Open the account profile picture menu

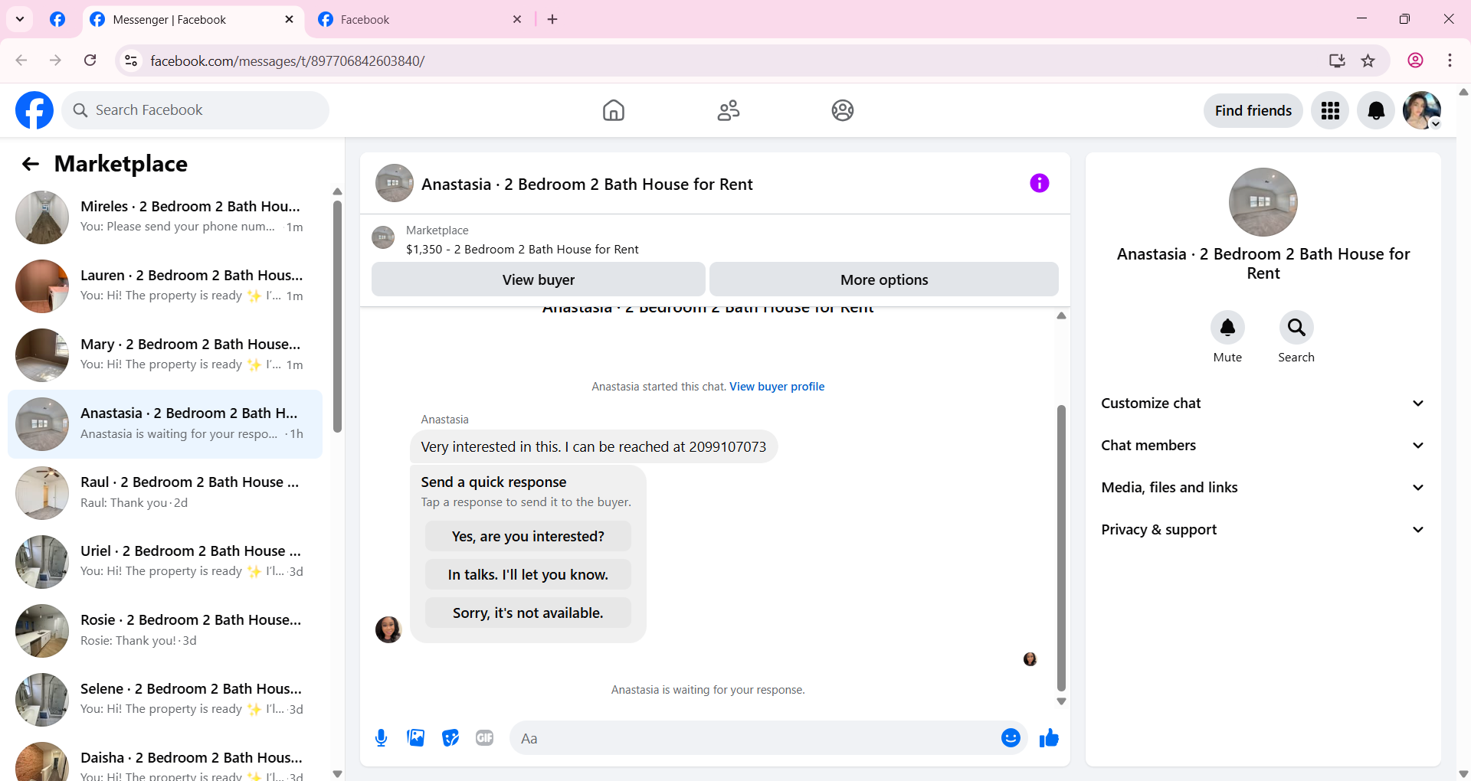[x=1422, y=110]
